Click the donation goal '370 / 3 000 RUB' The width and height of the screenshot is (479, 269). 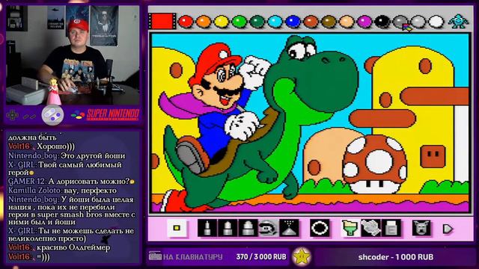pos(261,257)
